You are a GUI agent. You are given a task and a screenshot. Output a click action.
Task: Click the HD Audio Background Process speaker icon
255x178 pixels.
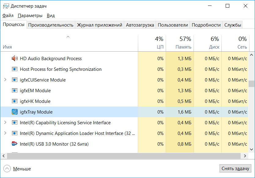tap(14, 59)
